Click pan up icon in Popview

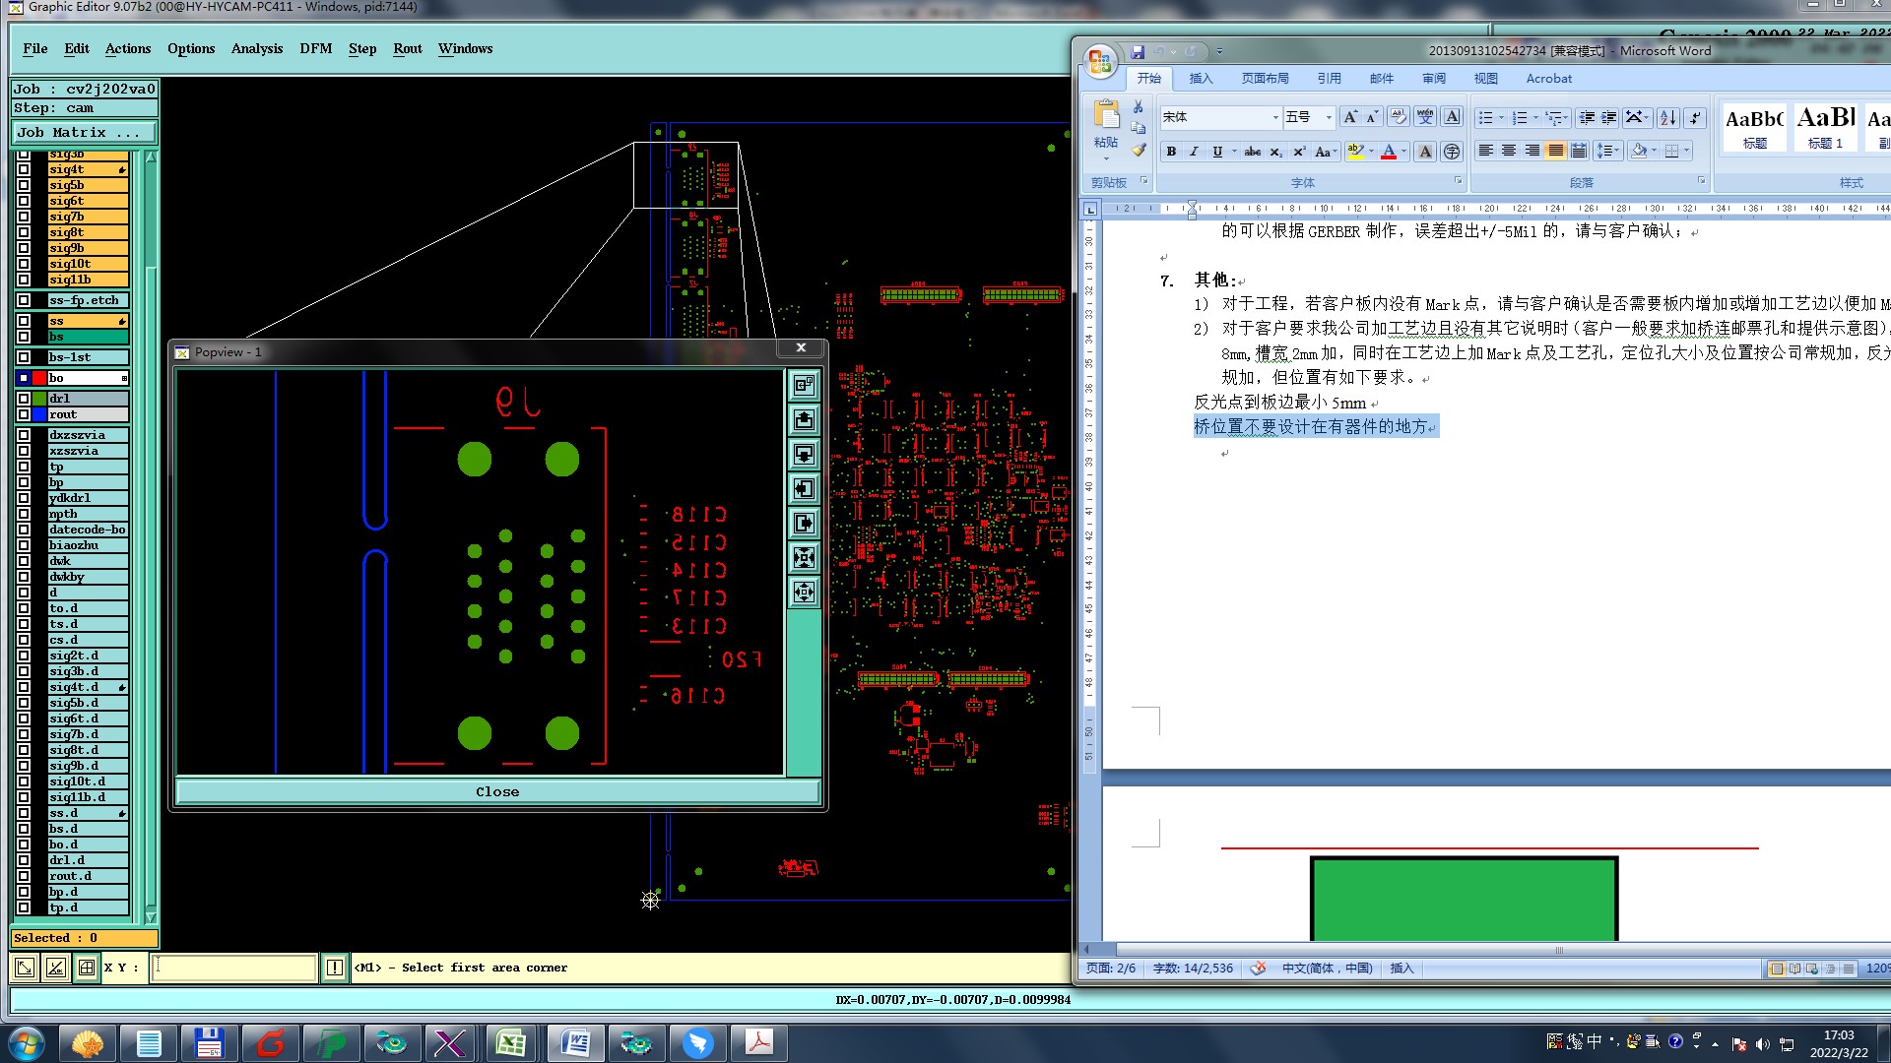pyautogui.click(x=805, y=420)
